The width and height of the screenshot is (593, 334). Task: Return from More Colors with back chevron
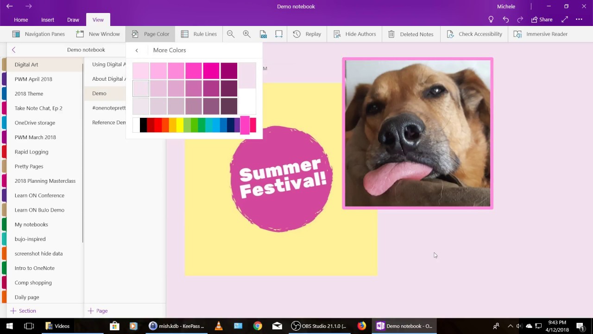(137, 50)
